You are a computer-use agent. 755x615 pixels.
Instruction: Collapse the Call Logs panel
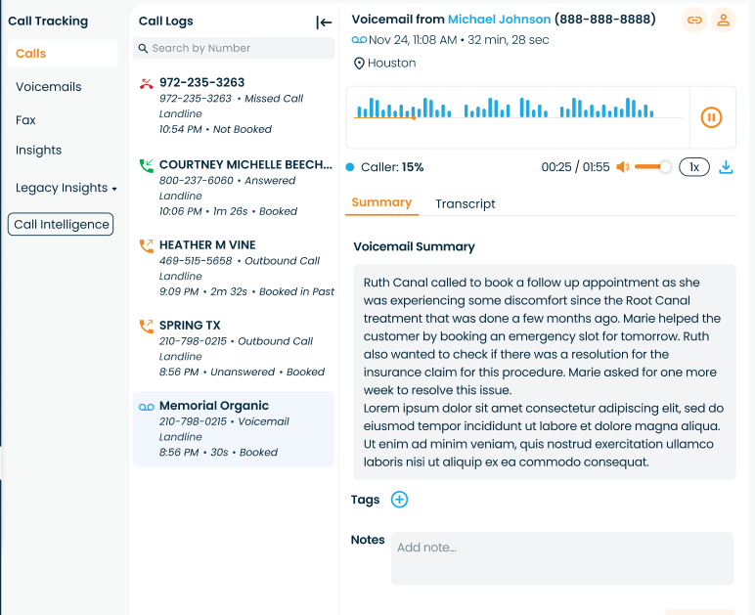click(x=324, y=22)
